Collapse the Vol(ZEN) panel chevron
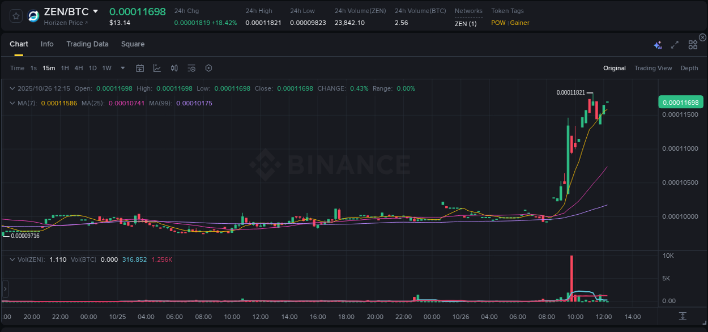 12,259
